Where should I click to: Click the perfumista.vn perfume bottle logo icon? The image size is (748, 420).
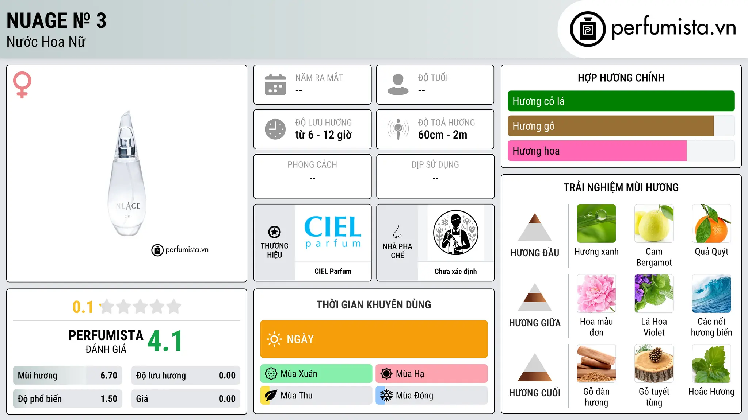tap(588, 29)
